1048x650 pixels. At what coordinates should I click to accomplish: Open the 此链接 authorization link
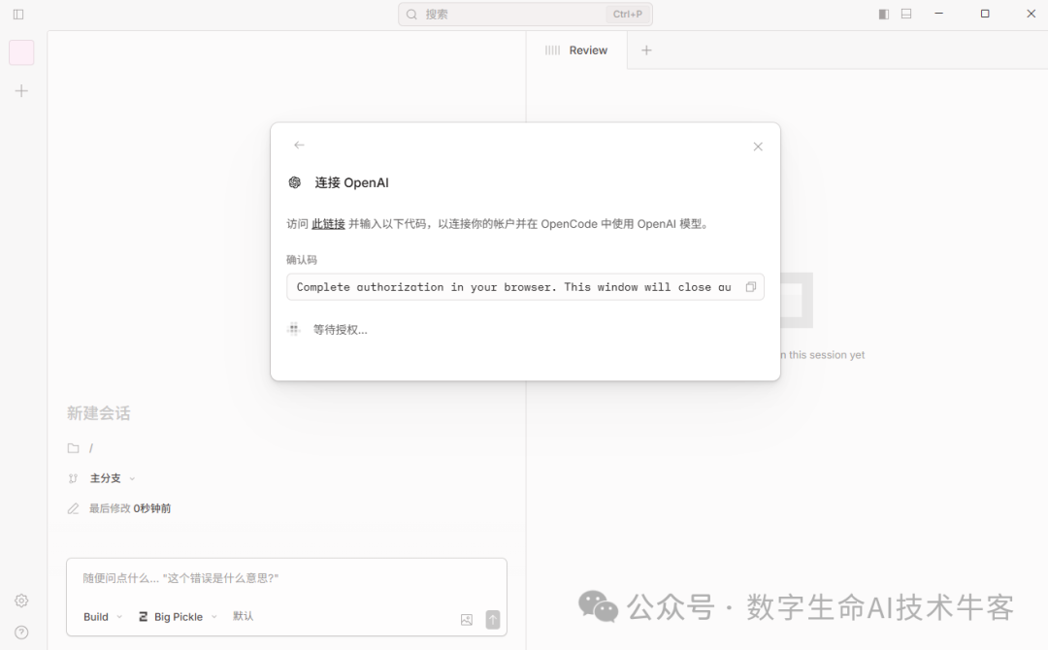coord(328,224)
